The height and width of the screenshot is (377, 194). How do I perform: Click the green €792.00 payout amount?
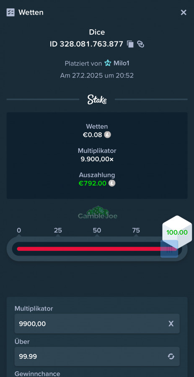(93, 183)
